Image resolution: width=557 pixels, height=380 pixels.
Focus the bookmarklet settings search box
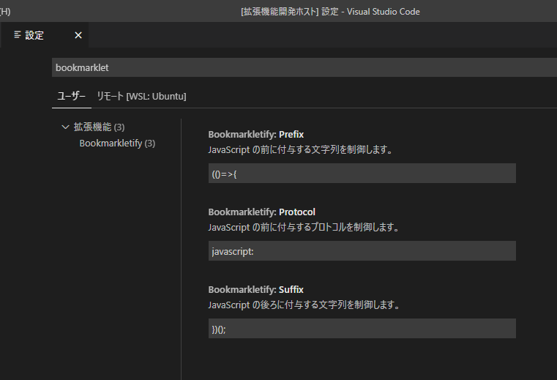point(304,67)
